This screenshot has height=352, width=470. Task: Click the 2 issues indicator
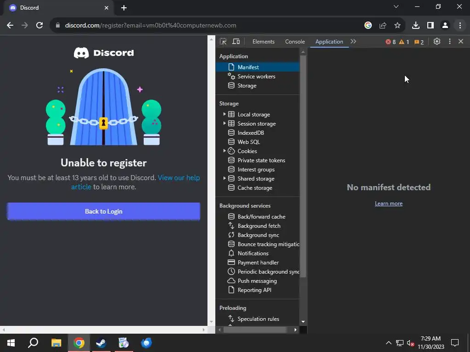point(419,42)
